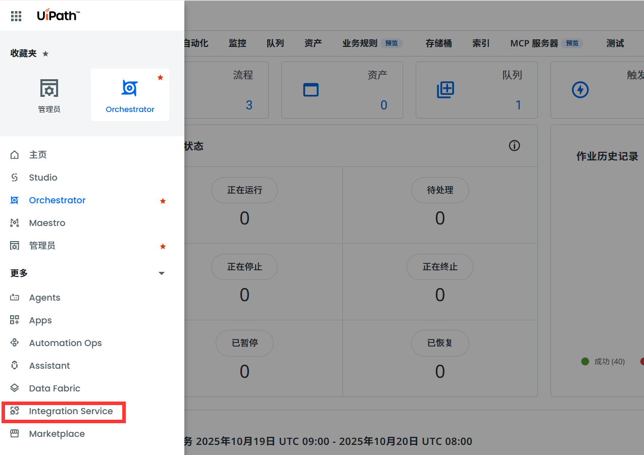The height and width of the screenshot is (455, 644).
Task: Remove star from 管理员 sidebar row
Action: (x=163, y=246)
